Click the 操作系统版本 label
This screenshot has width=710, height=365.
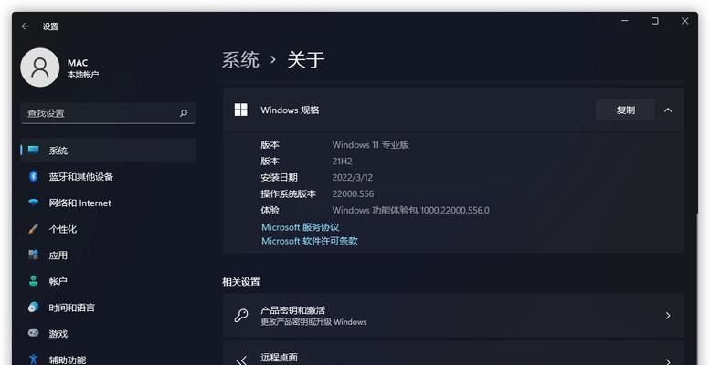(x=288, y=193)
